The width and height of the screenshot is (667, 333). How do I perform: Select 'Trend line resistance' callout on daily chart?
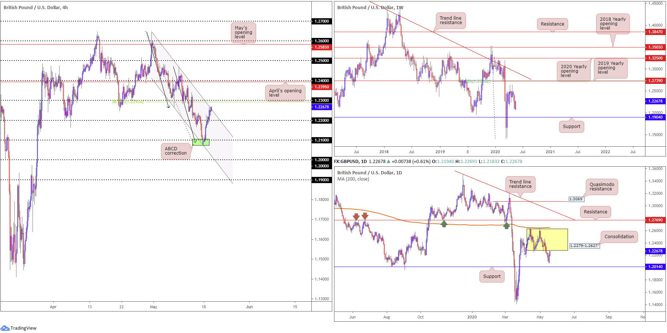[x=520, y=184]
